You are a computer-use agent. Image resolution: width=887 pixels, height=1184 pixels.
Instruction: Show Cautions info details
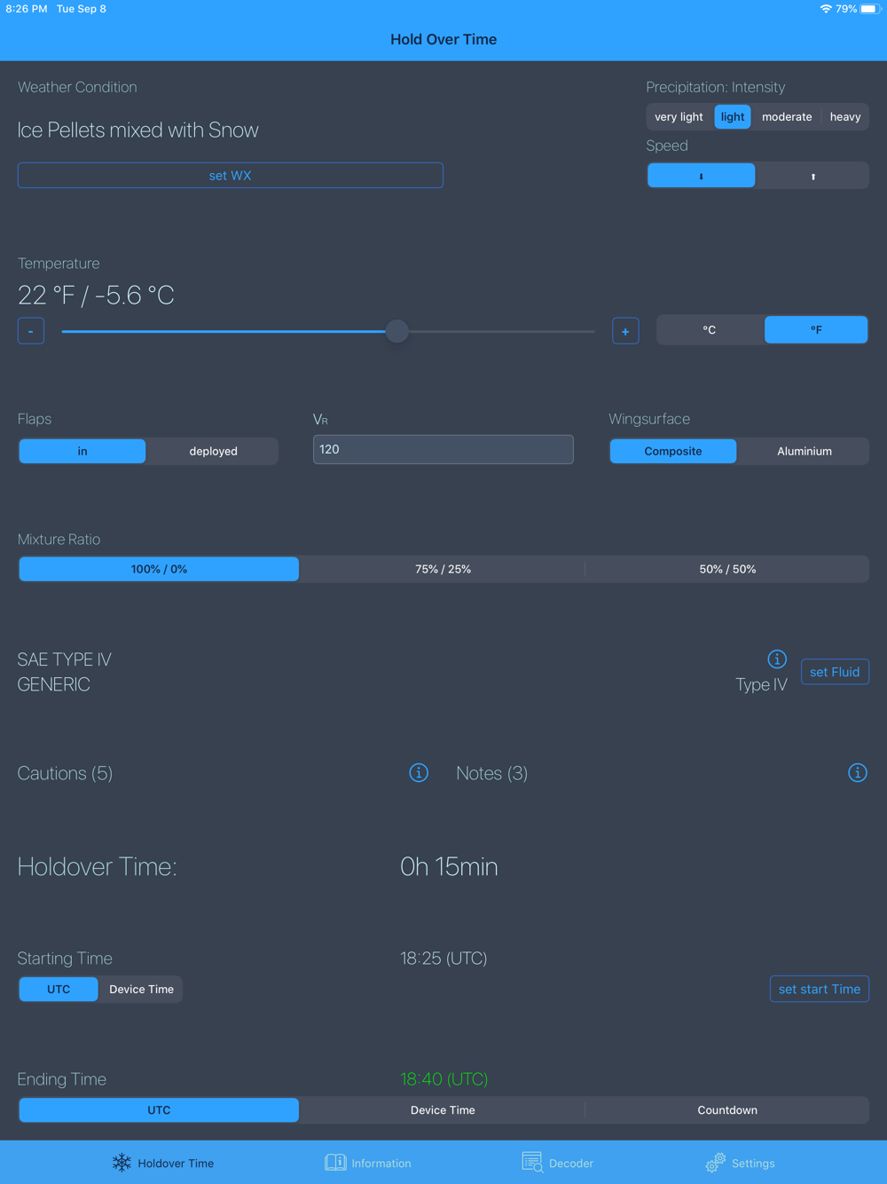coord(419,772)
